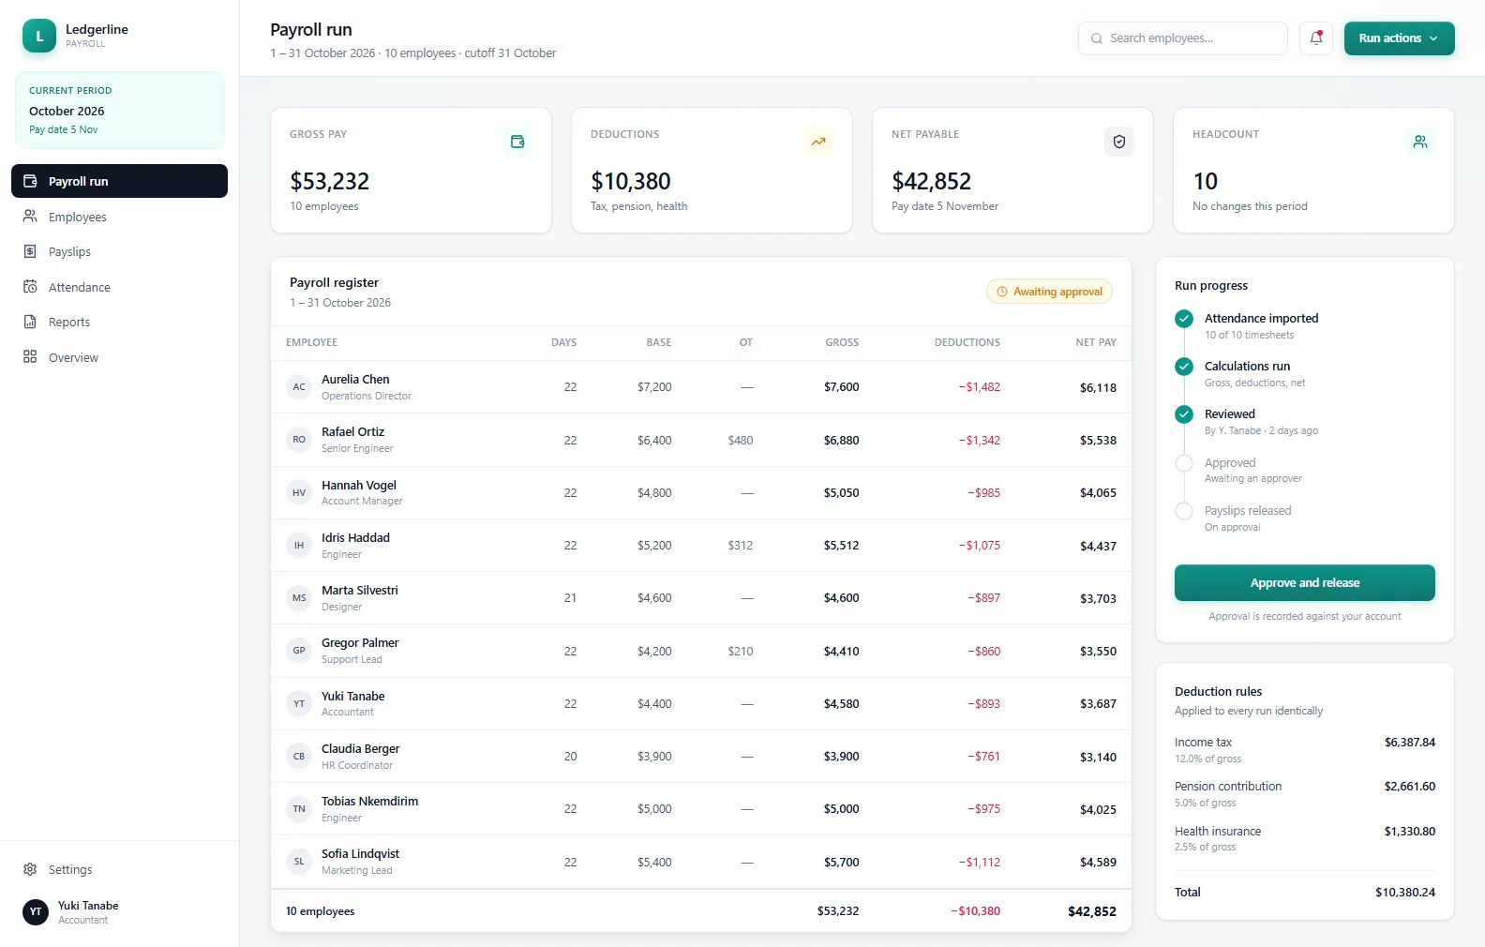Viewport: 1485px width, 947px height.
Task: Open the Payroll run page
Action: point(119,181)
